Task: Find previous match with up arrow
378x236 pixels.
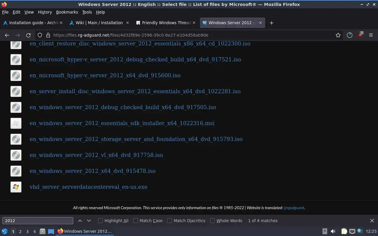Action: pos(80,221)
